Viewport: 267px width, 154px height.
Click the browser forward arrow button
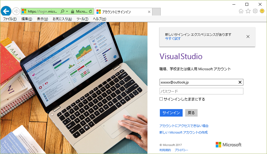[x=16, y=12]
